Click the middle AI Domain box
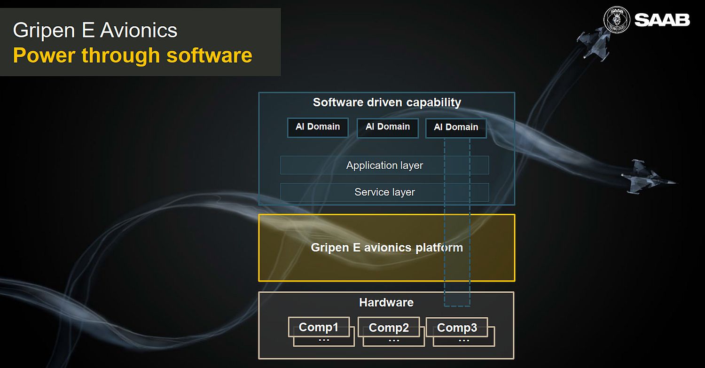The height and width of the screenshot is (368, 705). pyautogui.click(x=388, y=127)
